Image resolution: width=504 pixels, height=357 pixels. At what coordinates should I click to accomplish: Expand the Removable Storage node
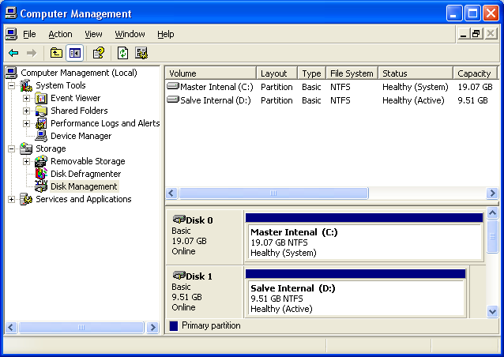coord(26,161)
